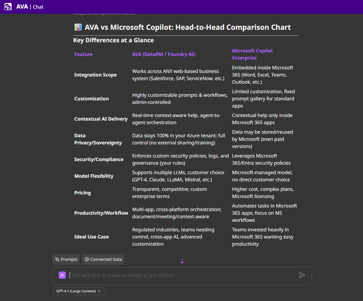Click the 'Leverages Microsoft 365/Entra security' cell
This screenshot has width=363, height=301.
261,159
